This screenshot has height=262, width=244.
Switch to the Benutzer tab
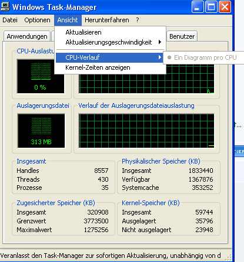(182, 36)
